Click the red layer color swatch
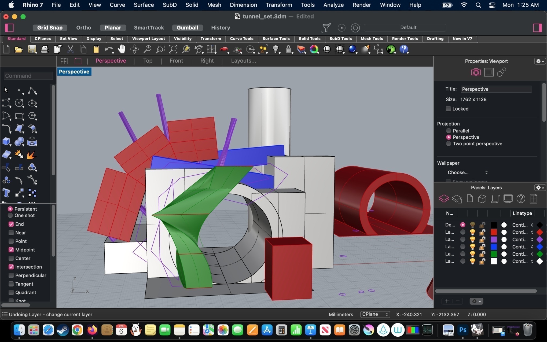The width and height of the screenshot is (547, 342). (x=494, y=232)
